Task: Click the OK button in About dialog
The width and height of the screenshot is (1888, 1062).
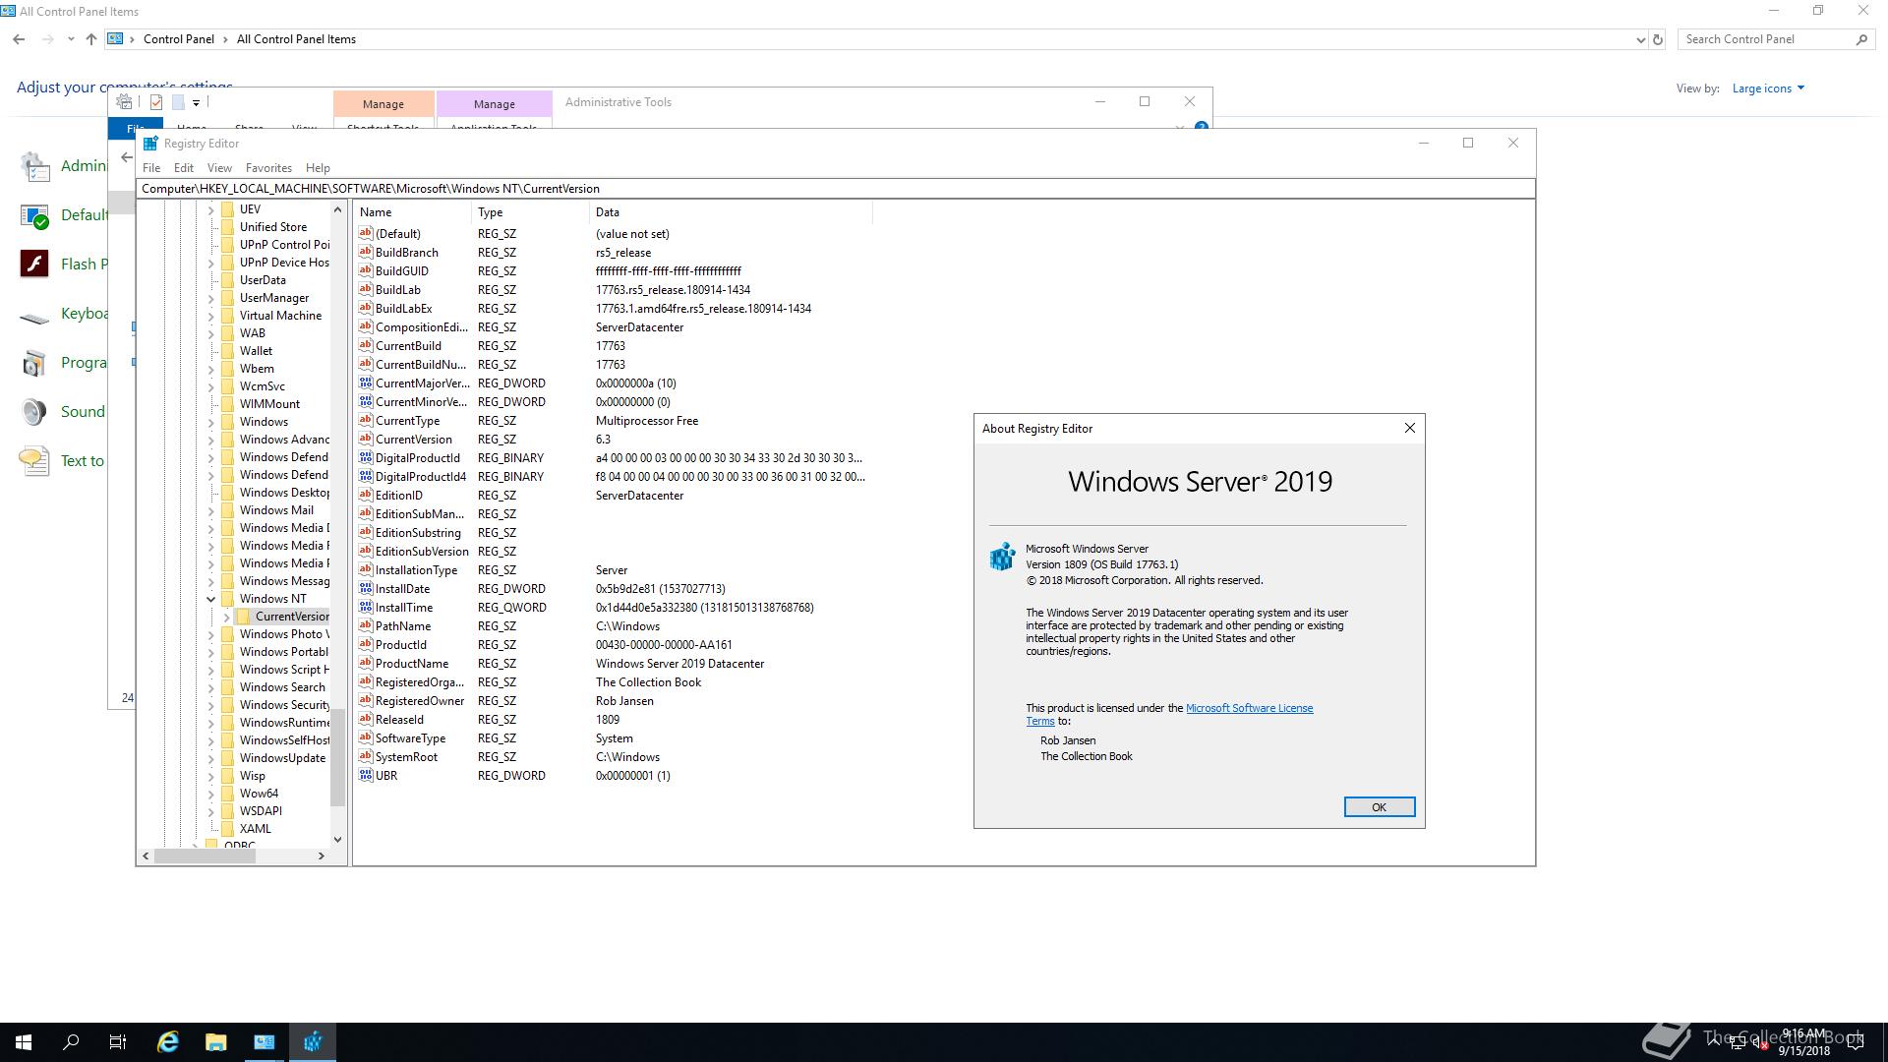Action: tap(1379, 807)
